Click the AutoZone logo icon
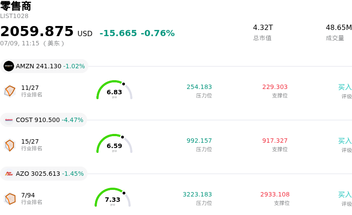The image size is (352, 215). [9, 174]
